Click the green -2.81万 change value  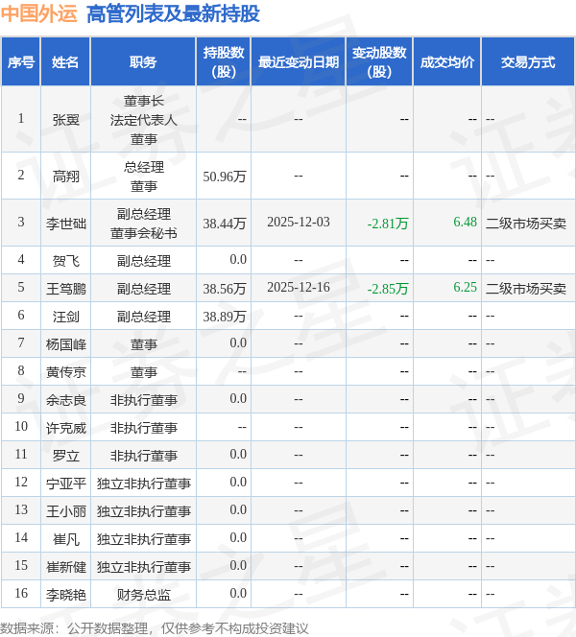(388, 224)
